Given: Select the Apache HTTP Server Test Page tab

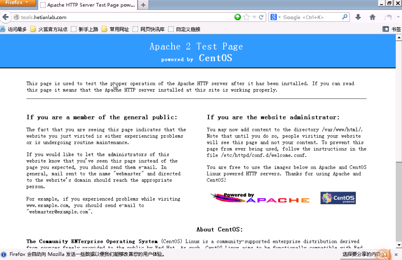Looking at the screenshot, I should [87, 5].
